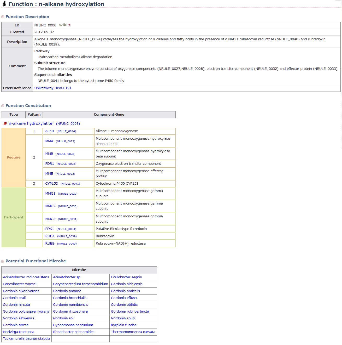Click the Component Gene column header
This screenshot has height=345, width=342.
click(109, 115)
